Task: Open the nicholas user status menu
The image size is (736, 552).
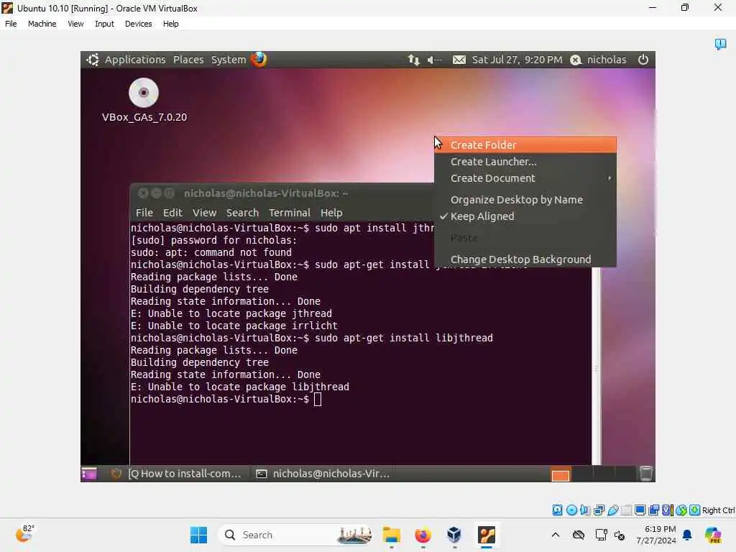Action: coord(599,60)
